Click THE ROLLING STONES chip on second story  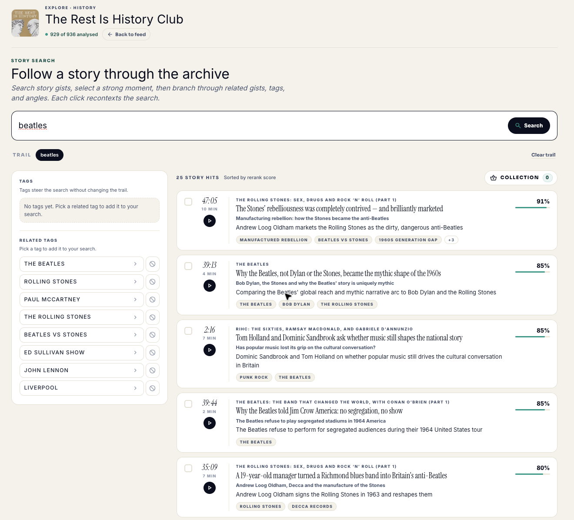tap(347, 304)
